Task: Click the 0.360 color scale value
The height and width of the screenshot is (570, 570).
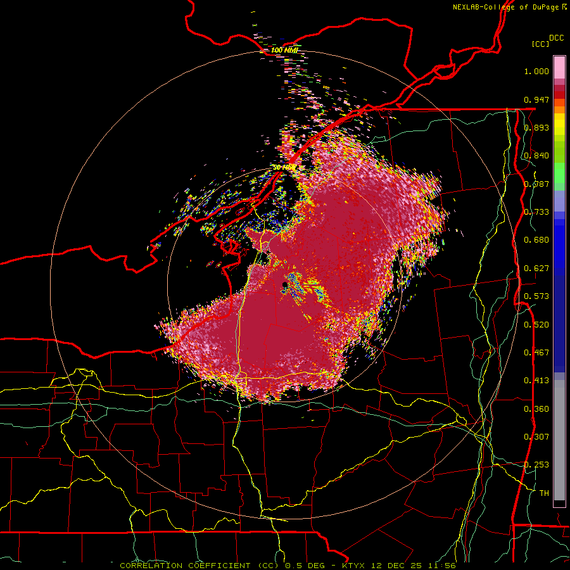Action: coord(536,409)
